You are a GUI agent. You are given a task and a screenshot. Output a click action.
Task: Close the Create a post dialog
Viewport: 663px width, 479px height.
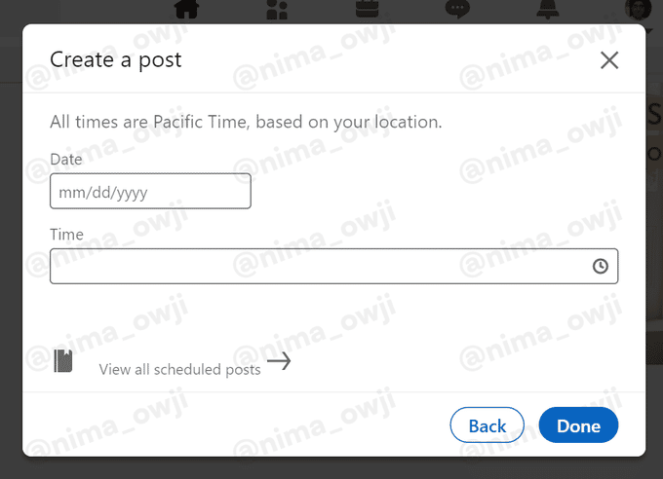[x=609, y=60]
